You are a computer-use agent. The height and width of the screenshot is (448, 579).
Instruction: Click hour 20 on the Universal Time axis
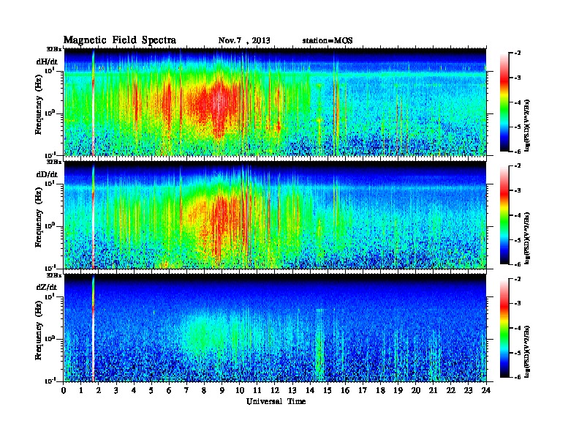[x=416, y=391]
